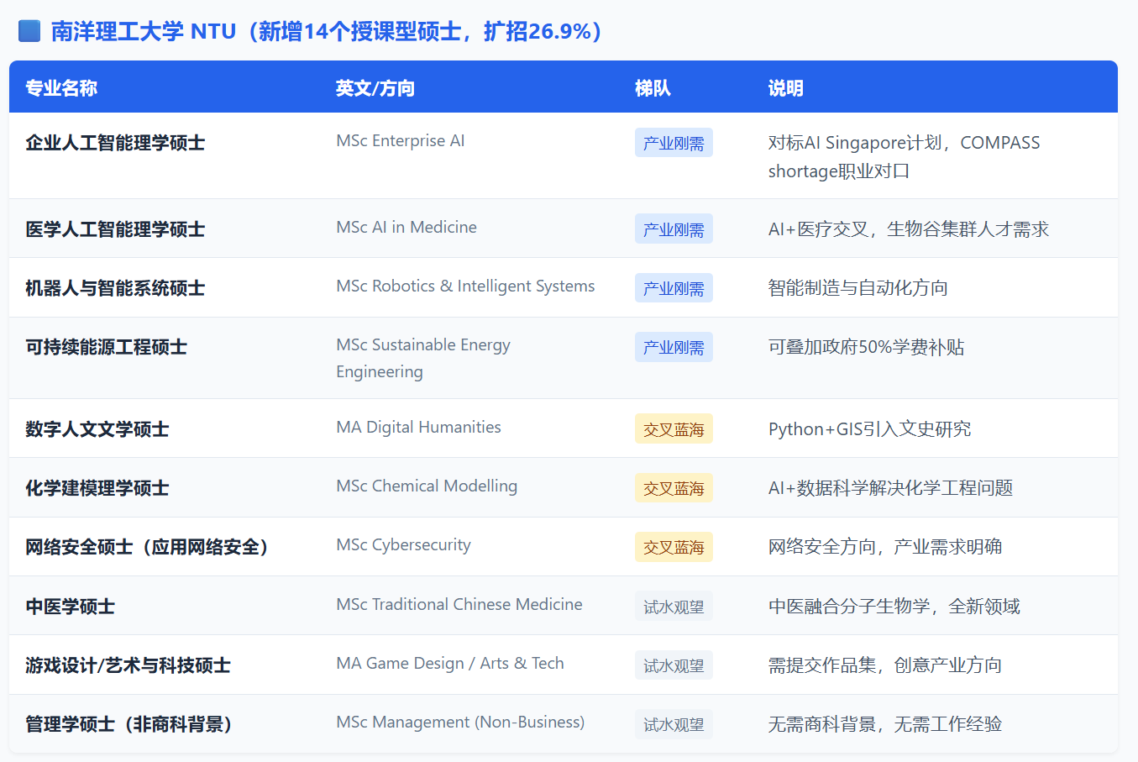Viewport: 1138px width, 762px height.
Task: Select the 无需商科背景，无需工作经验 description
Action: tap(885, 724)
